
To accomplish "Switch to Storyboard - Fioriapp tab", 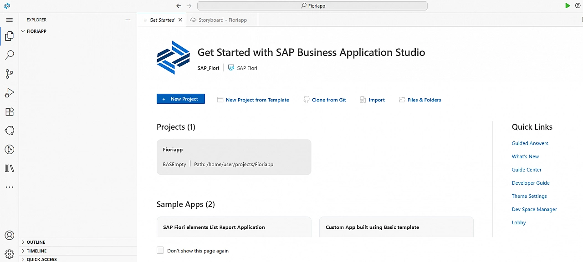I will click(222, 20).
